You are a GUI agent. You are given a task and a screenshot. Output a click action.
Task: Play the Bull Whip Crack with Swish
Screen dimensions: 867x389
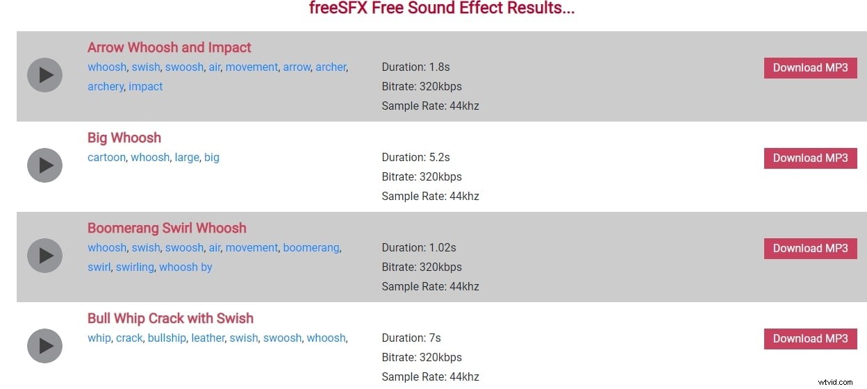(x=44, y=346)
